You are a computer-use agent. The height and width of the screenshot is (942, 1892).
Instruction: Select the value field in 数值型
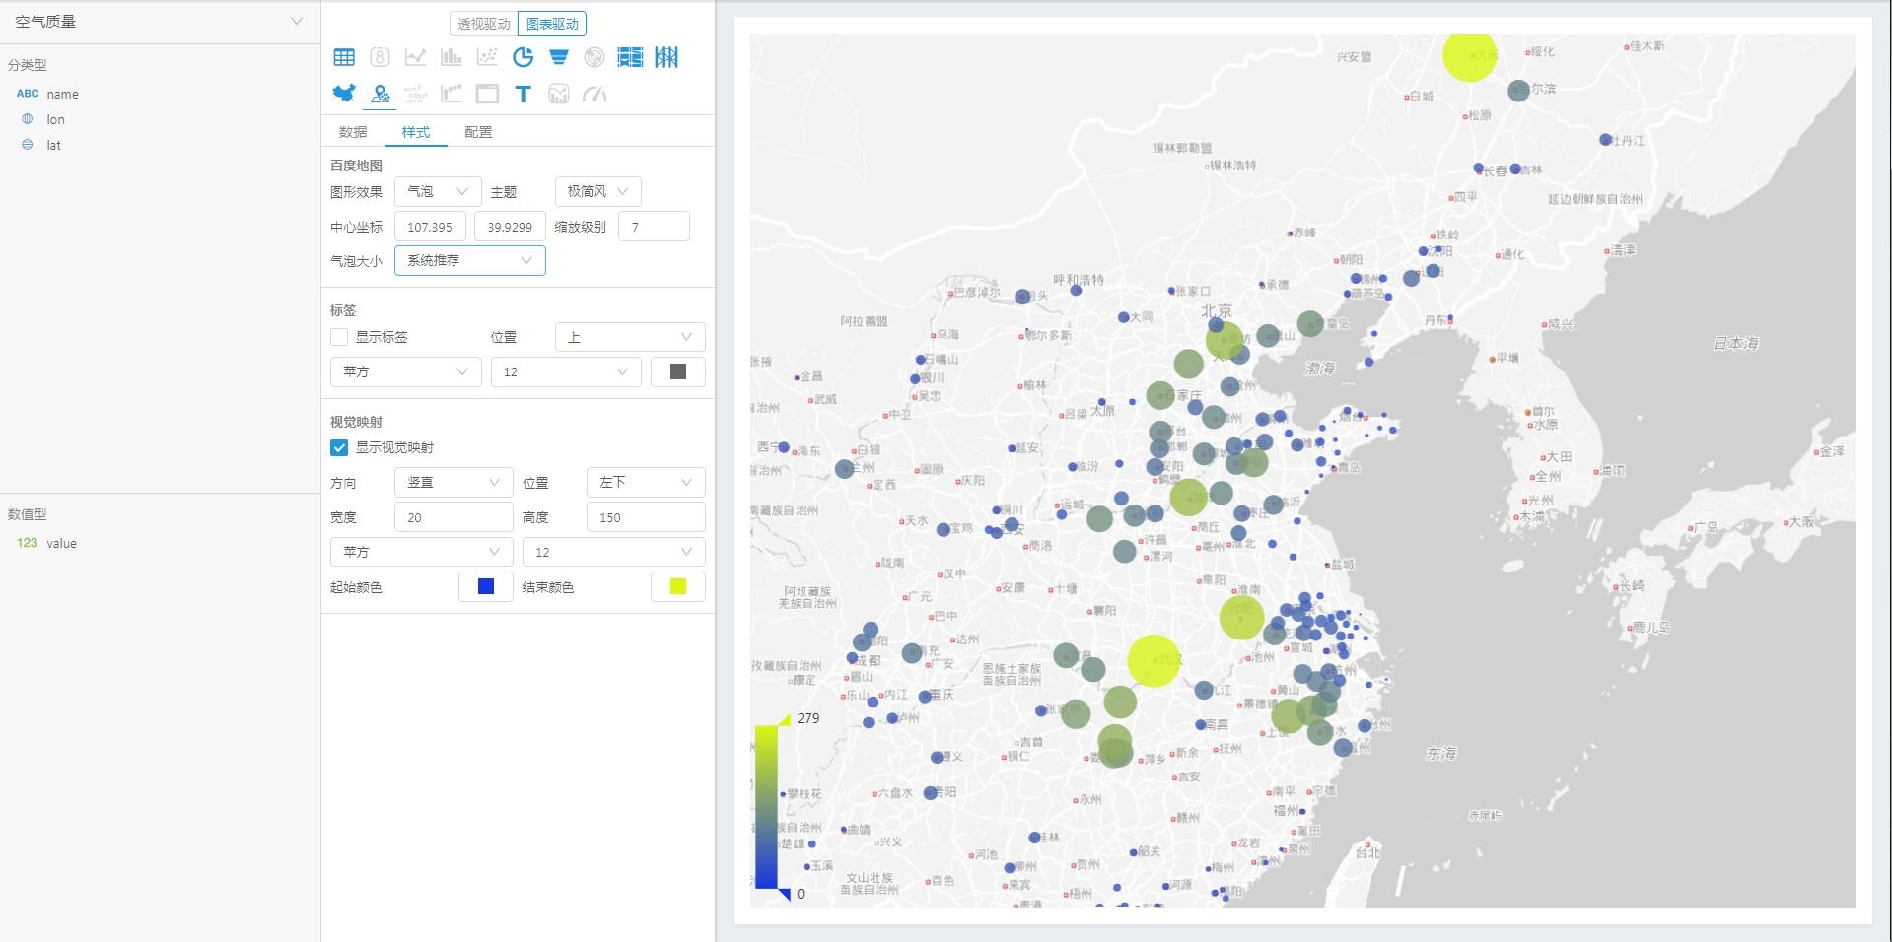61,543
